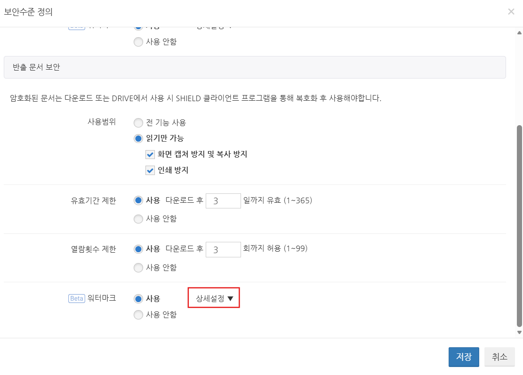Click the scrollbar down arrow
Viewport: 523px width, 375px height.
click(519, 332)
